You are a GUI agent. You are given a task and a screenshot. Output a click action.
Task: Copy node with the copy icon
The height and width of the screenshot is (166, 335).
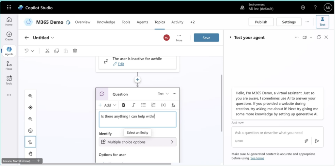pos(57,51)
